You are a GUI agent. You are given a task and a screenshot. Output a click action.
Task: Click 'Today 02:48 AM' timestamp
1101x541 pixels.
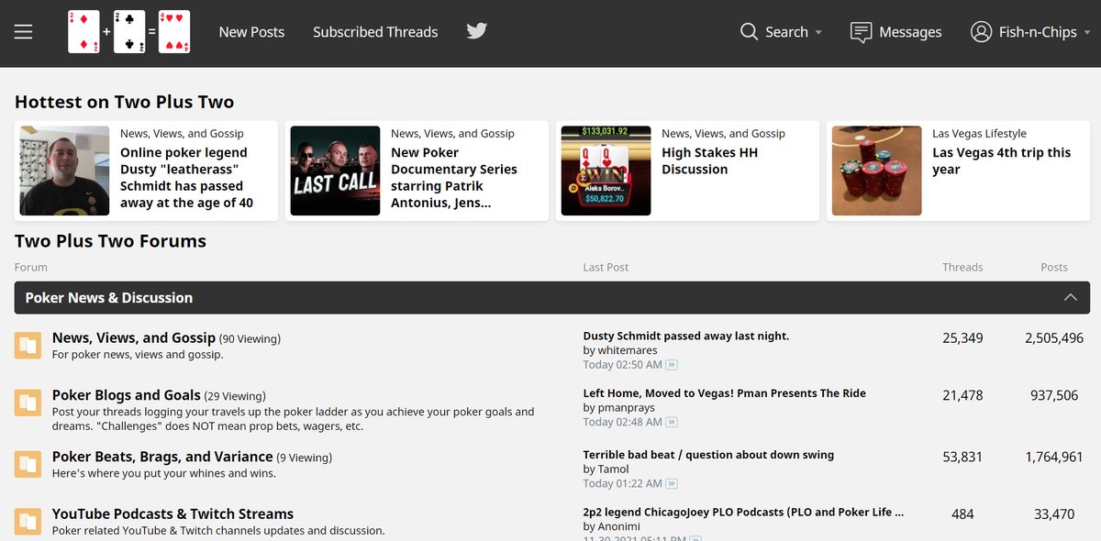622,423
